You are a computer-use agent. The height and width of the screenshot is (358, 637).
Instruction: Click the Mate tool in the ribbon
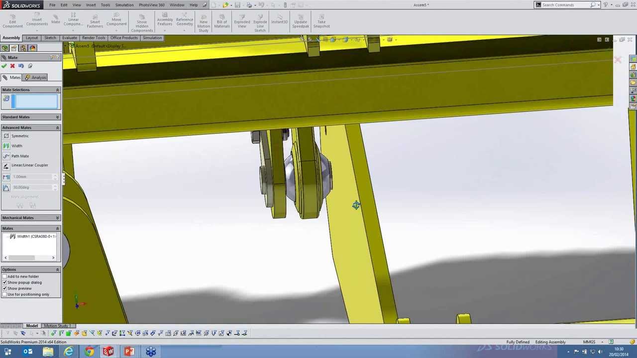55,19
